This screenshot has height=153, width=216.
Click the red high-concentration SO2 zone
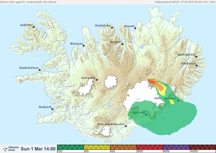click(x=151, y=81)
